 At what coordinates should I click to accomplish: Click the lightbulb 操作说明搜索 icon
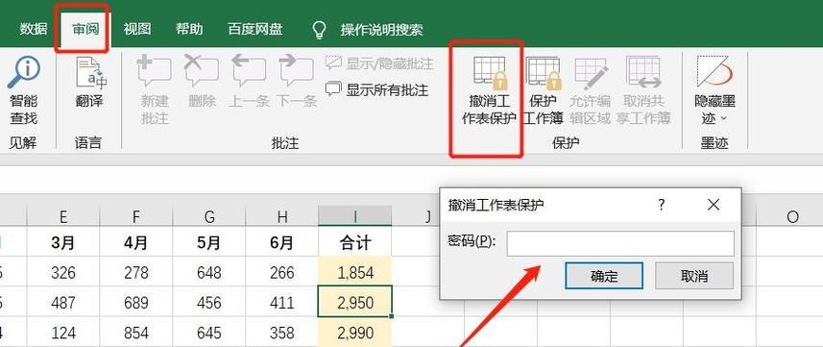(319, 30)
